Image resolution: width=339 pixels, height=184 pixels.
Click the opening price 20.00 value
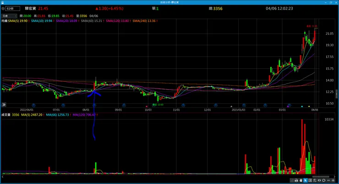point(27,16)
